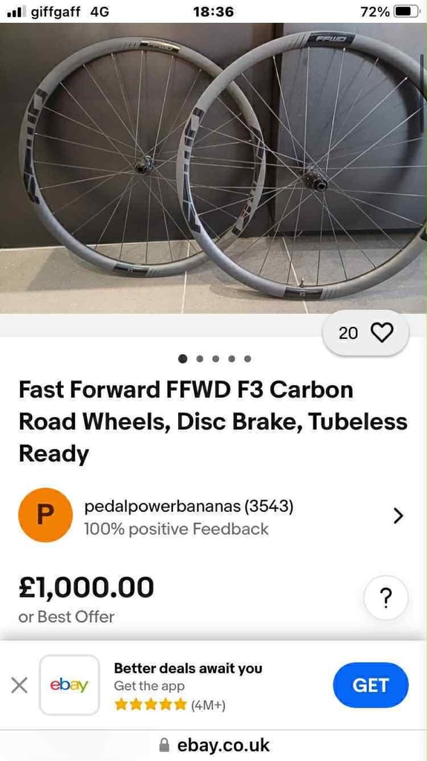Select the last image dot indicator

tap(247, 359)
